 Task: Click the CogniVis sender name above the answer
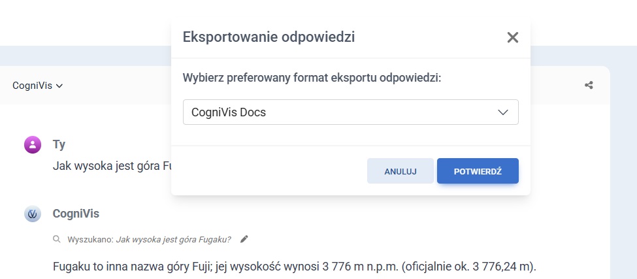[x=76, y=214]
